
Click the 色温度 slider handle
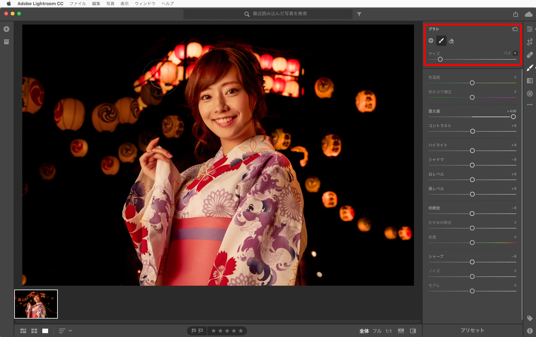click(472, 83)
